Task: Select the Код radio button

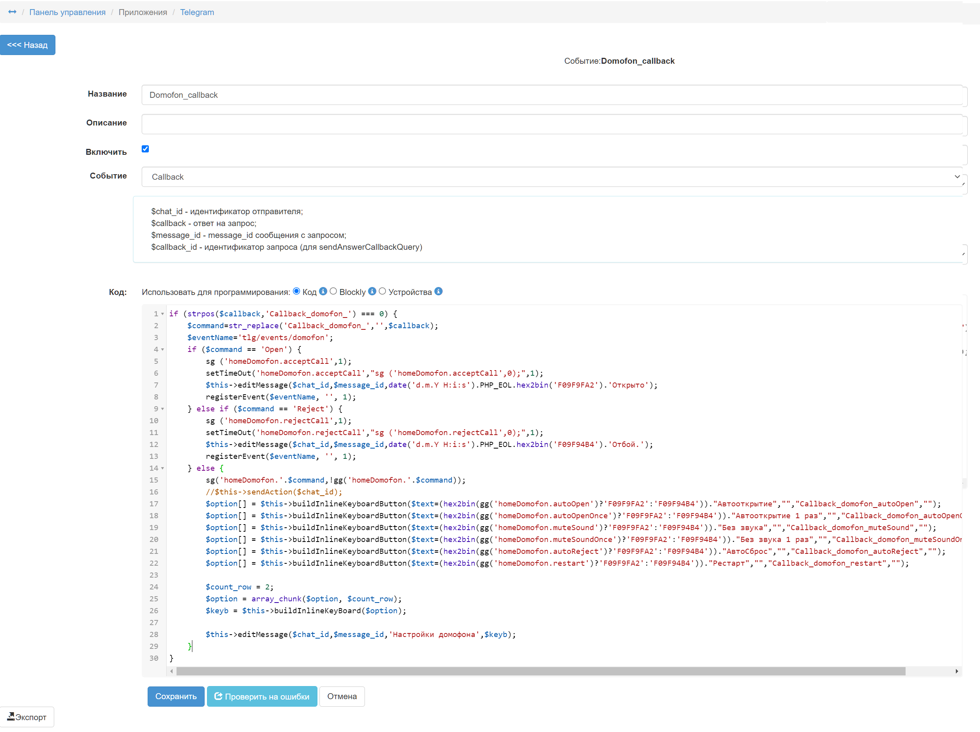Action: pos(296,291)
